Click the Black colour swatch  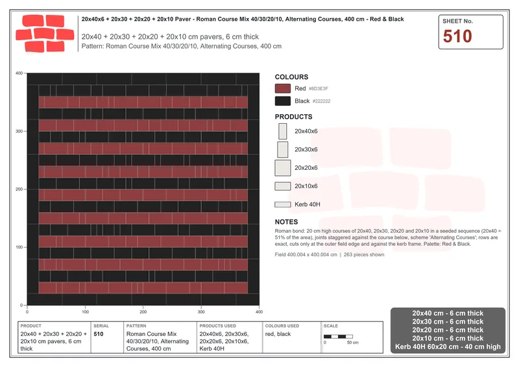click(283, 101)
